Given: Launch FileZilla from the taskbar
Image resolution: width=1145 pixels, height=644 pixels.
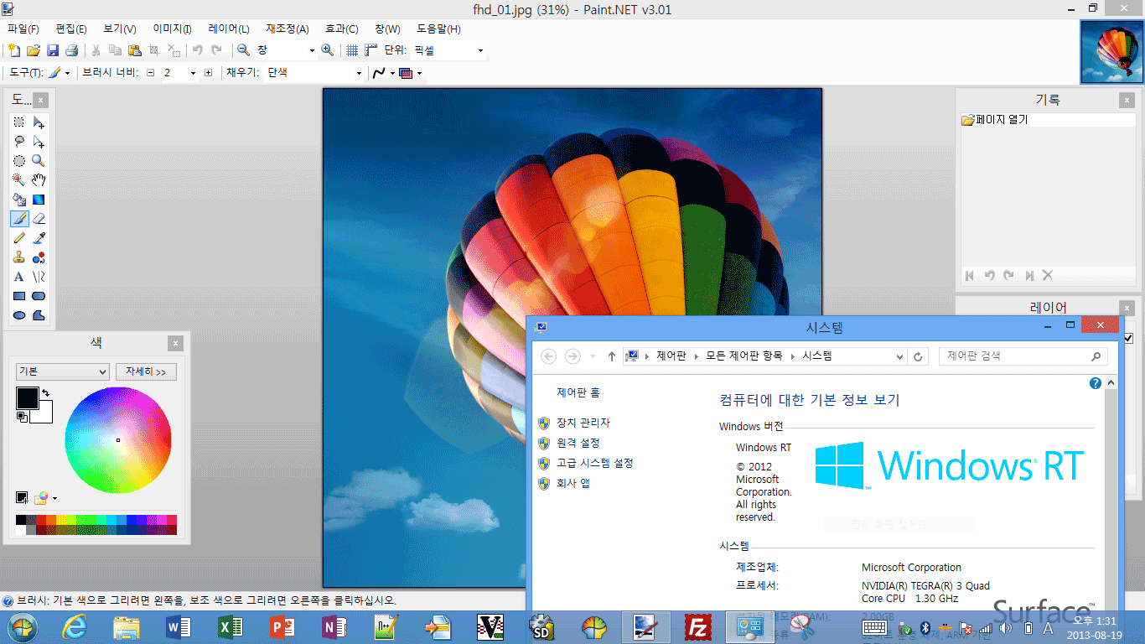Looking at the screenshot, I should point(697,626).
